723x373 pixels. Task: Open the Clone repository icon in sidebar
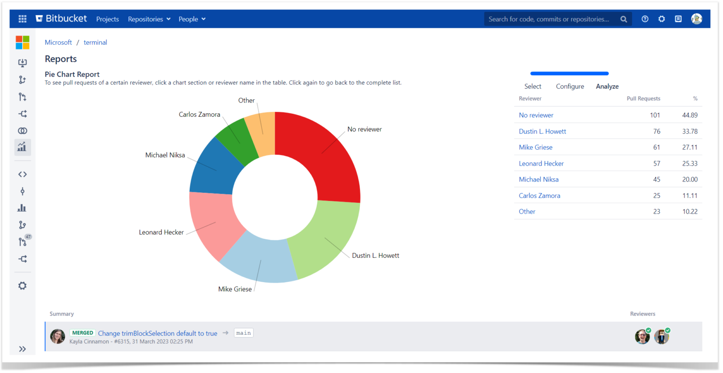tap(22, 63)
